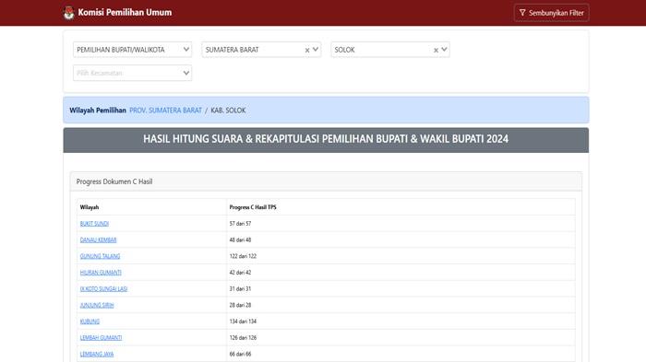Expand the Solok regency dropdown arrow
646x362 pixels.
(444, 50)
